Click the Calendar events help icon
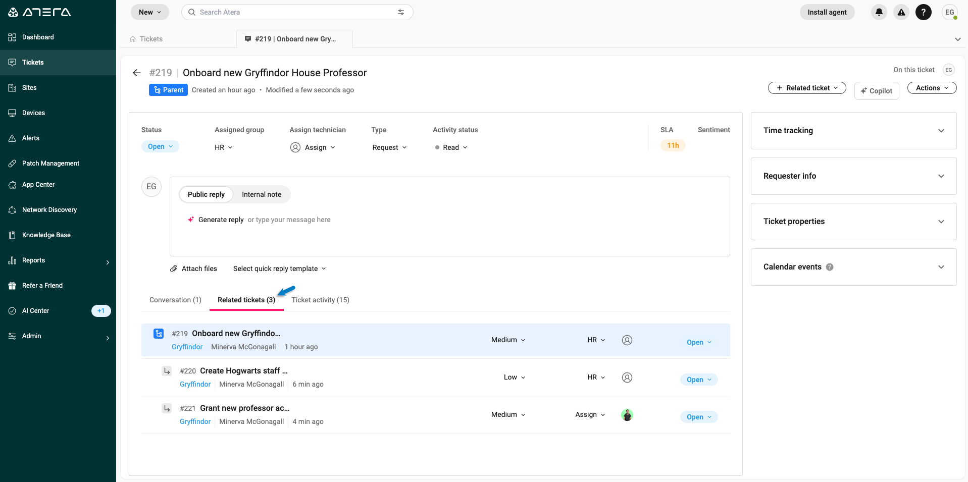Screen dimensions: 968x482 [830, 267]
